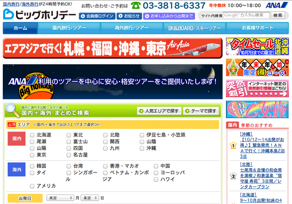Click the ANA logo in header
Image resolution: width=292 pixels, height=204 pixels.
(x=277, y=5)
